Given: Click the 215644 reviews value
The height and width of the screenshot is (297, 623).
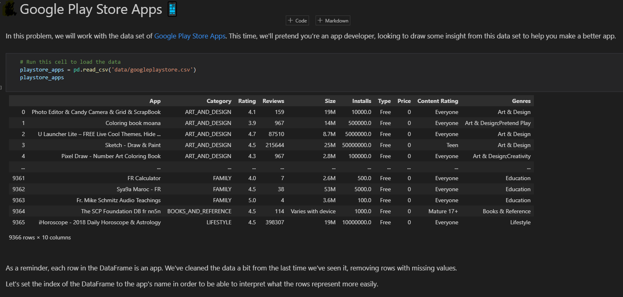Looking at the screenshot, I should pyautogui.click(x=275, y=145).
